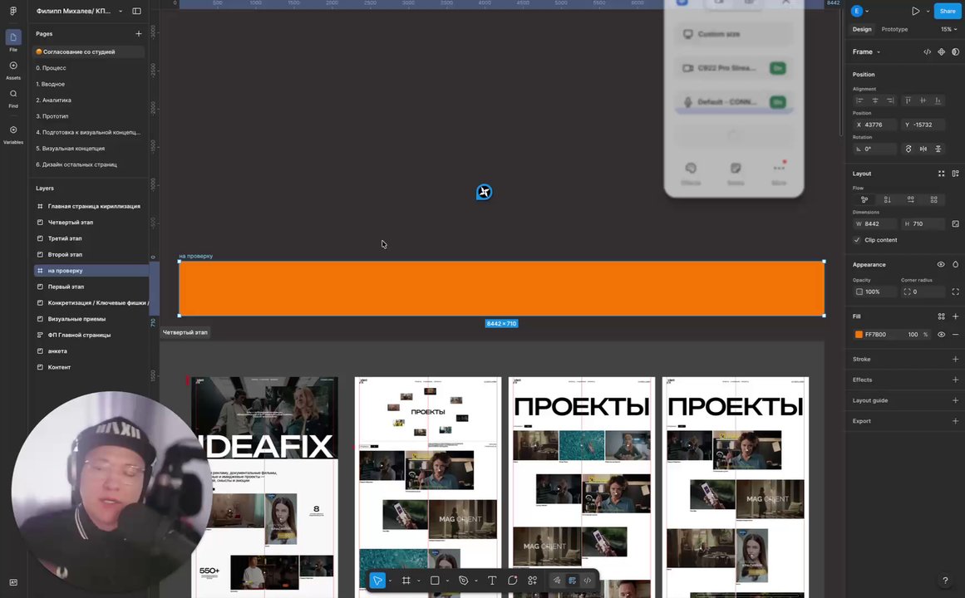The image size is (965, 598).
Task: Open shape tool options chevron
Action: coord(447,581)
